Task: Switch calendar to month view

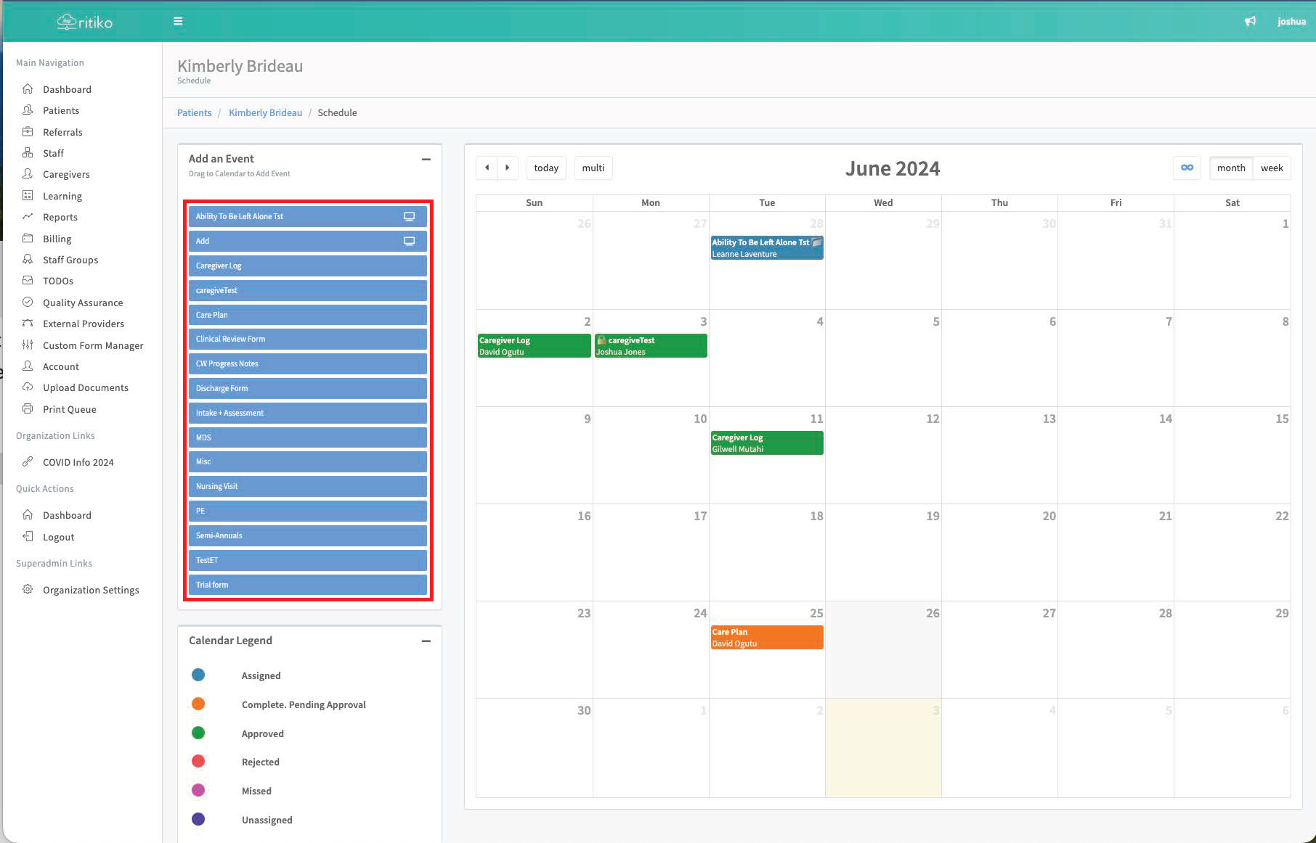Action: click(x=1230, y=168)
